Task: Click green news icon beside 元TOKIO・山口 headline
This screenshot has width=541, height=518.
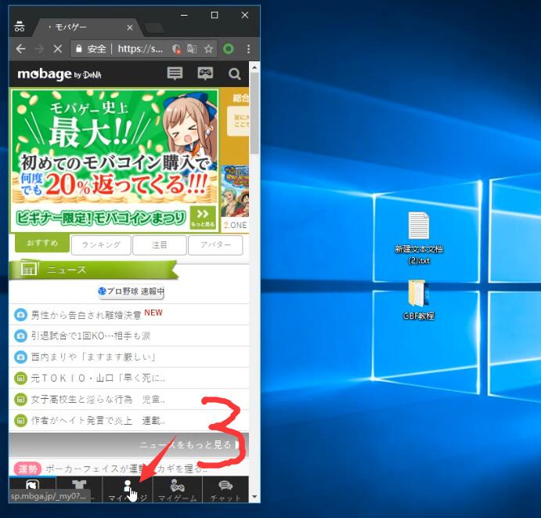Action: (x=20, y=379)
